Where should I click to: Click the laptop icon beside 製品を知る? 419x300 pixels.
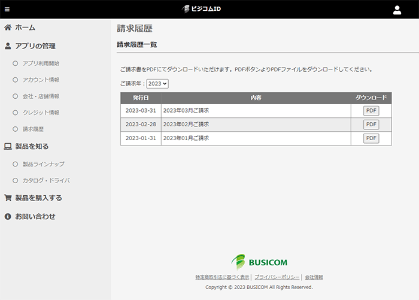click(x=8, y=146)
